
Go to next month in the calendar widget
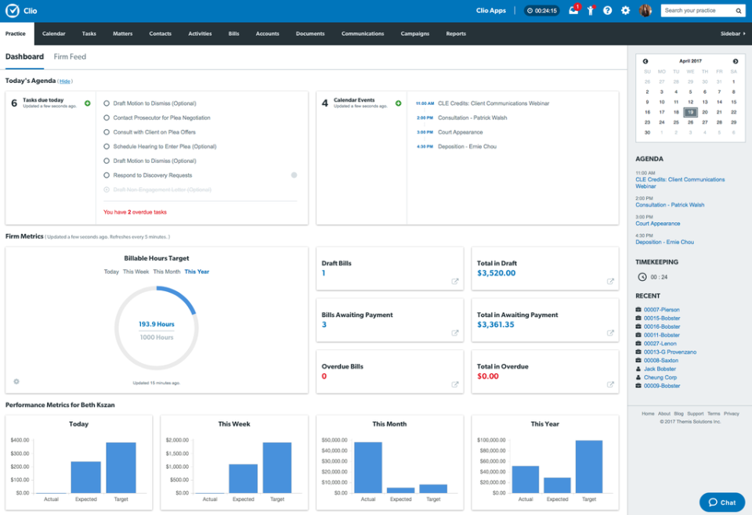735,60
